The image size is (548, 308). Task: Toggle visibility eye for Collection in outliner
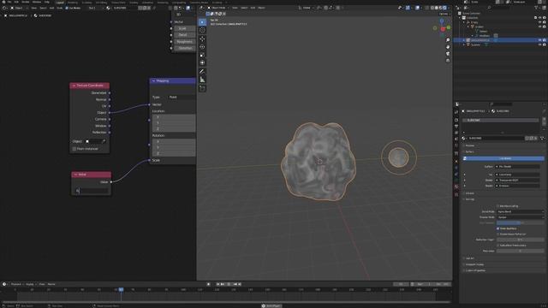pos(540,17)
